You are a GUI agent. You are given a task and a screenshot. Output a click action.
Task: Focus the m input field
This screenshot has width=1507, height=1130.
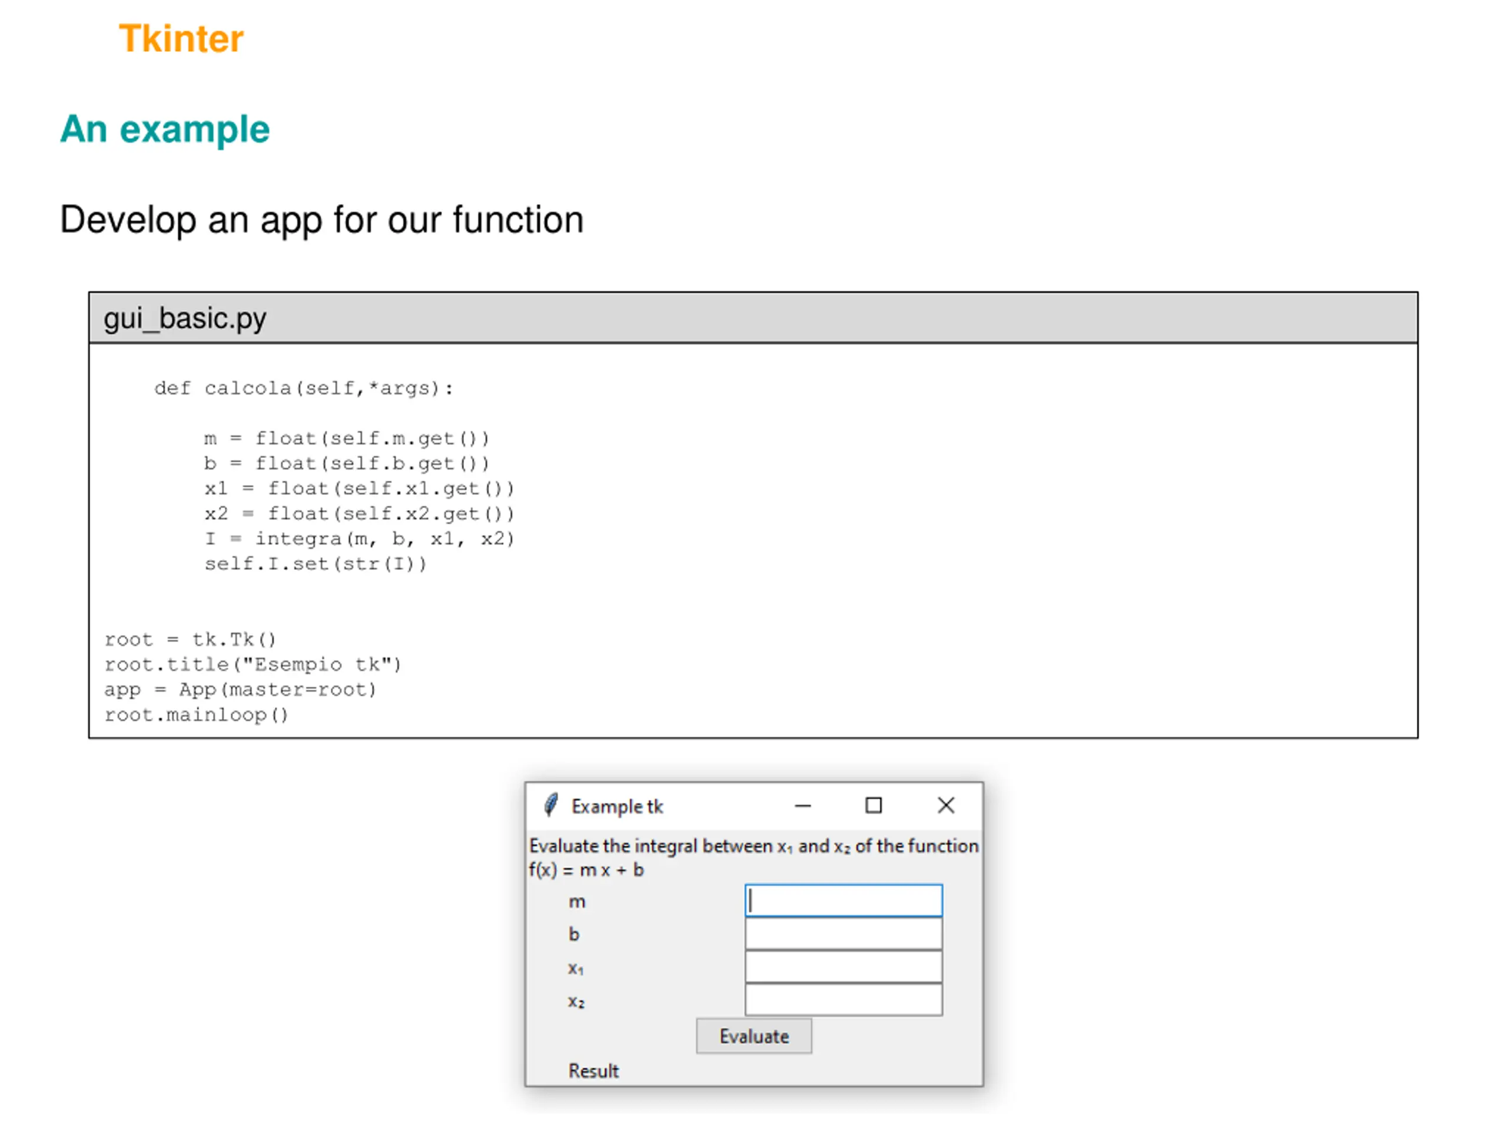point(844,900)
